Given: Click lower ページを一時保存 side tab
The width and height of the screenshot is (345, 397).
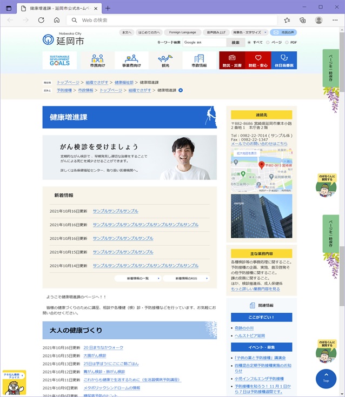Looking at the screenshot, I should [x=331, y=234].
